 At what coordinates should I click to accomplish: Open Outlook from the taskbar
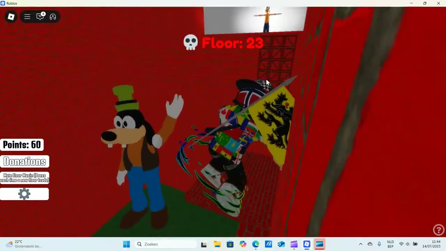(281, 244)
